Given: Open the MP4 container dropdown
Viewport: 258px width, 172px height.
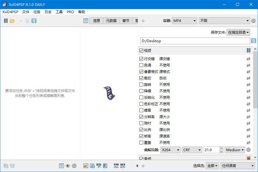Looking at the screenshot, I should tap(184, 21).
